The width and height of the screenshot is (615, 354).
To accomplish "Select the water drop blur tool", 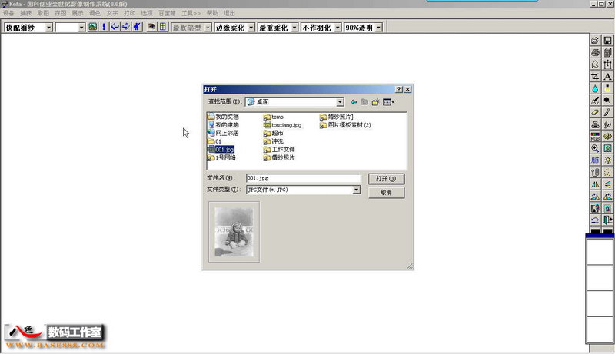I will tap(595, 88).
